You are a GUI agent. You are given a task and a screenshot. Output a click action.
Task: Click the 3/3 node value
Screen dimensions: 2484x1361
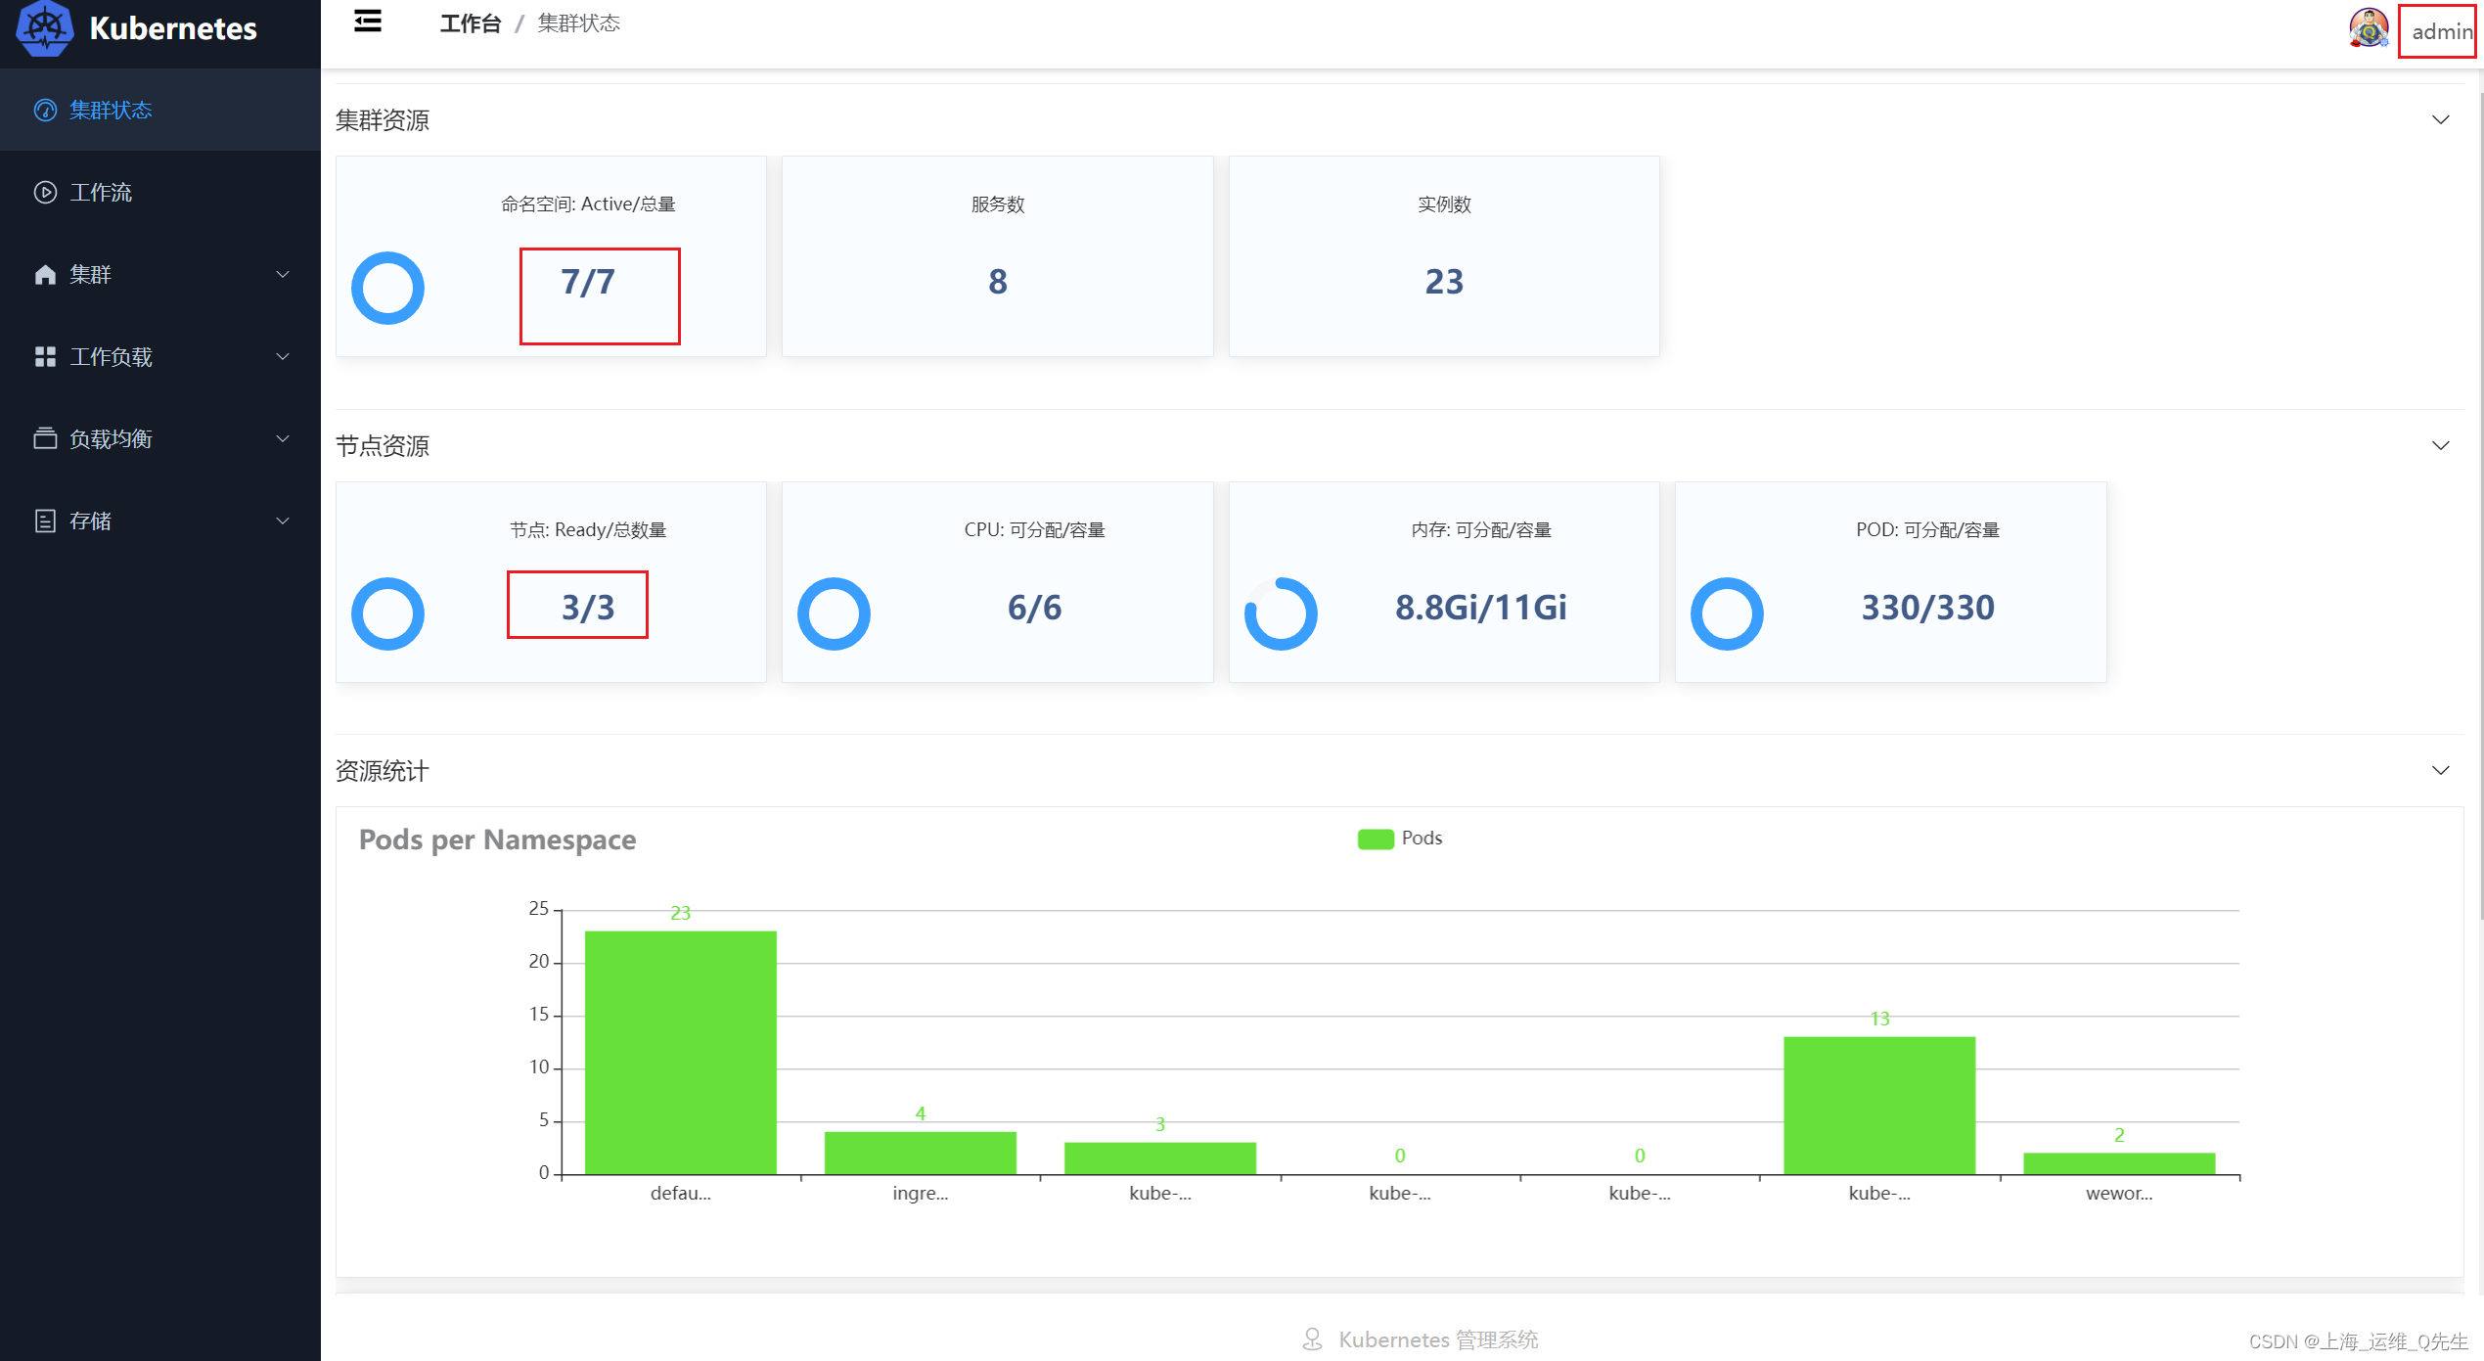588,608
